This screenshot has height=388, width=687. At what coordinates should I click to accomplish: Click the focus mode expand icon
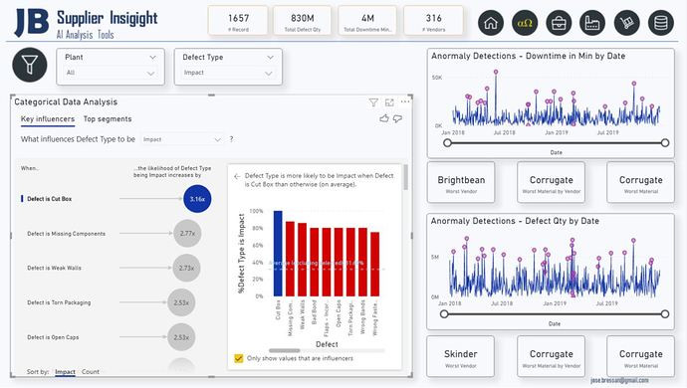[x=389, y=102]
